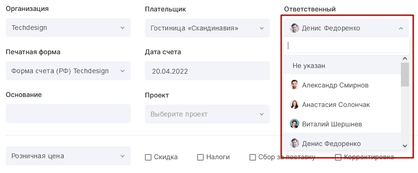Click scrollbar up arrow in dropdown list
The width and height of the screenshot is (418, 173).
[x=405, y=58]
